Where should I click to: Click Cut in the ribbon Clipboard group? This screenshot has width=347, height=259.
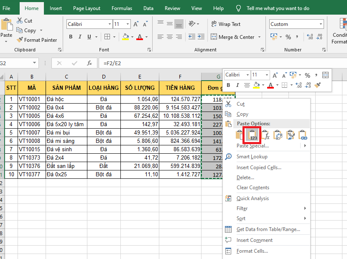[x=24, y=20]
